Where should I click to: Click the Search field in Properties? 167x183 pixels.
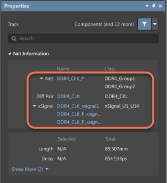[83, 39]
